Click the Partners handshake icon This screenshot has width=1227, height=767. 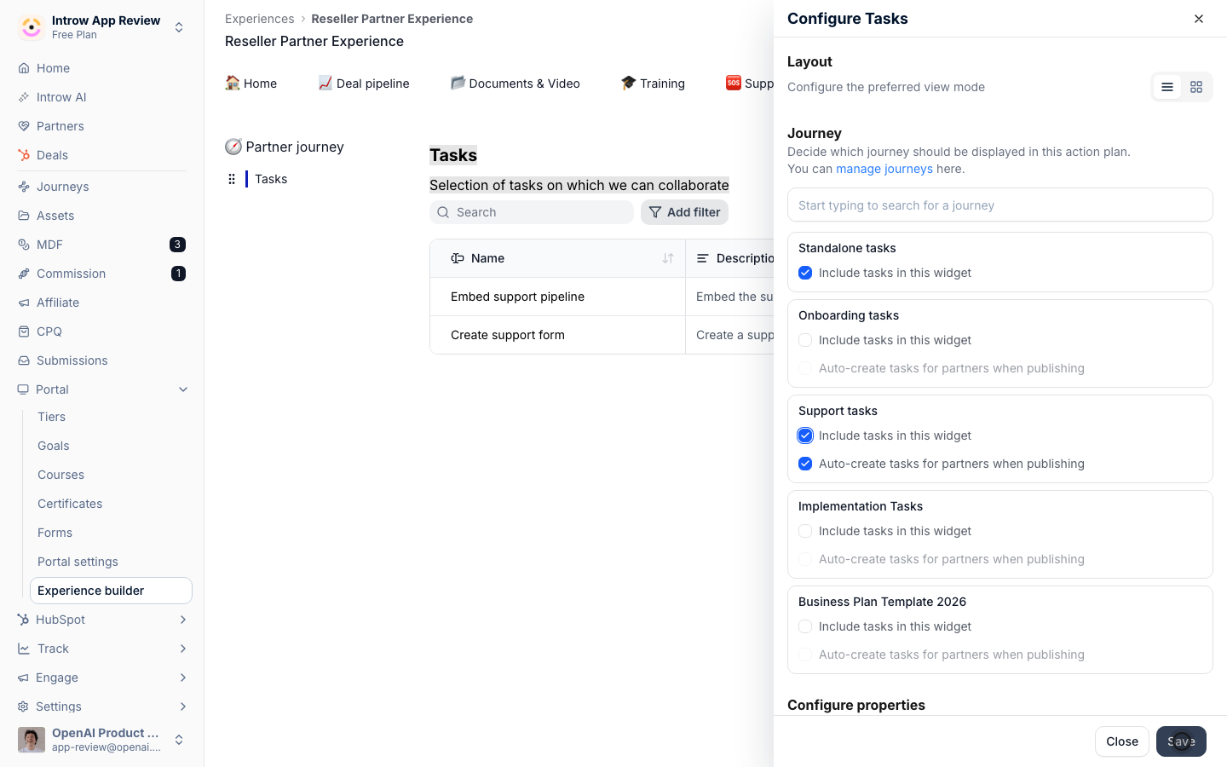click(x=24, y=126)
